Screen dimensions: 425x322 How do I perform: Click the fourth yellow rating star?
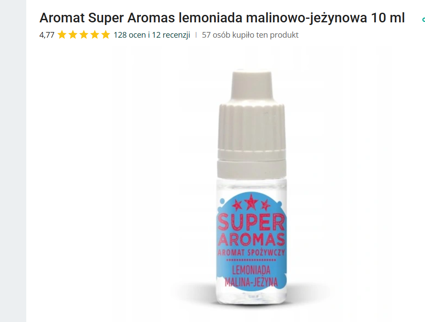click(95, 35)
